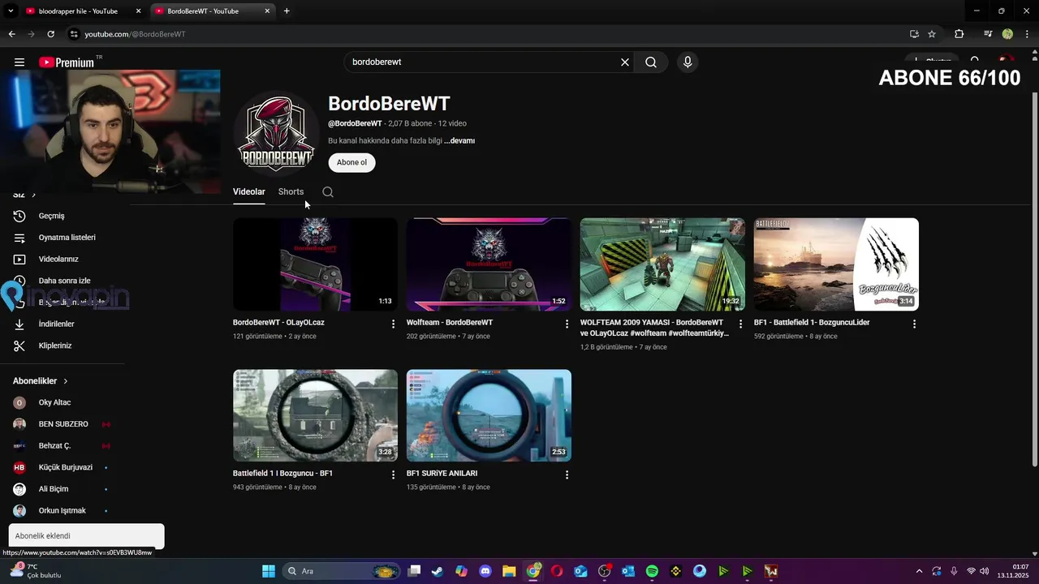The width and height of the screenshot is (1039, 584).
Task: Install app icon in address bar
Action: click(x=914, y=34)
